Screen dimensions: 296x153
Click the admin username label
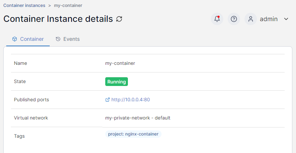[x=269, y=19]
